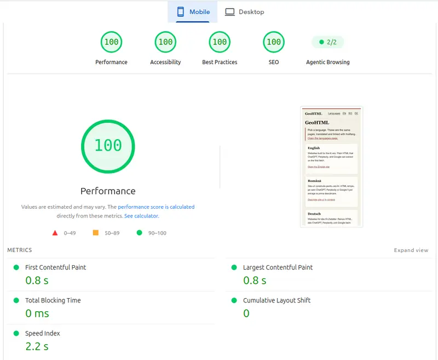Click the Cumulative Layout Shift metric label

[x=276, y=300]
